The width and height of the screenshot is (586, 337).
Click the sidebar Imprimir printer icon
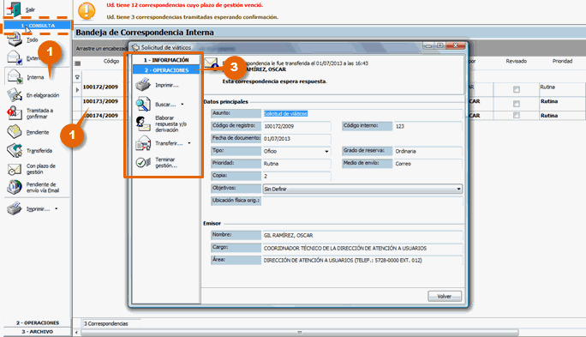pos(15,208)
